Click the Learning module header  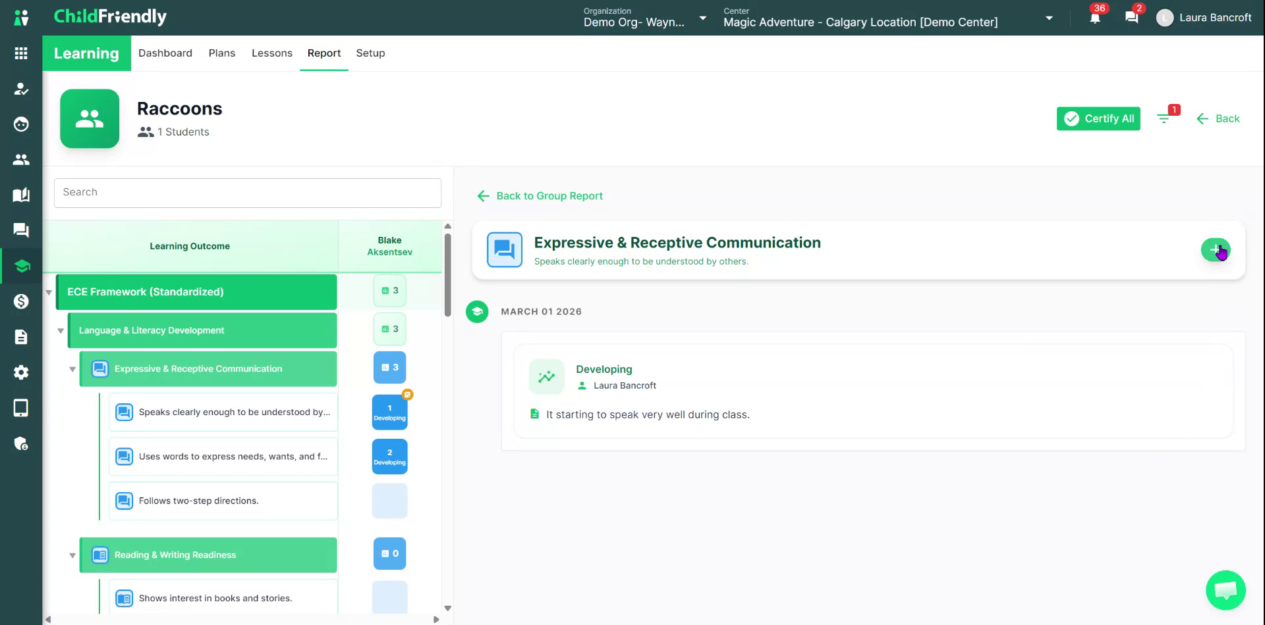86,53
